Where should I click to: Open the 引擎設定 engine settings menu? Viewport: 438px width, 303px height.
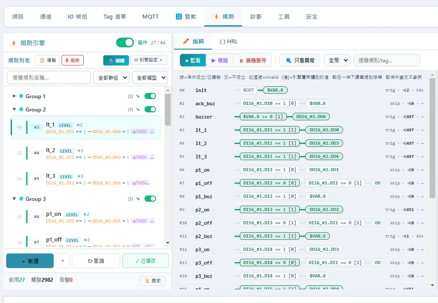tap(149, 60)
